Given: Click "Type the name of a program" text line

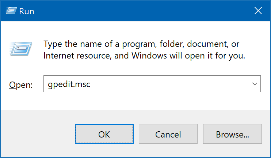Looking at the screenshot, I should click(x=141, y=44).
